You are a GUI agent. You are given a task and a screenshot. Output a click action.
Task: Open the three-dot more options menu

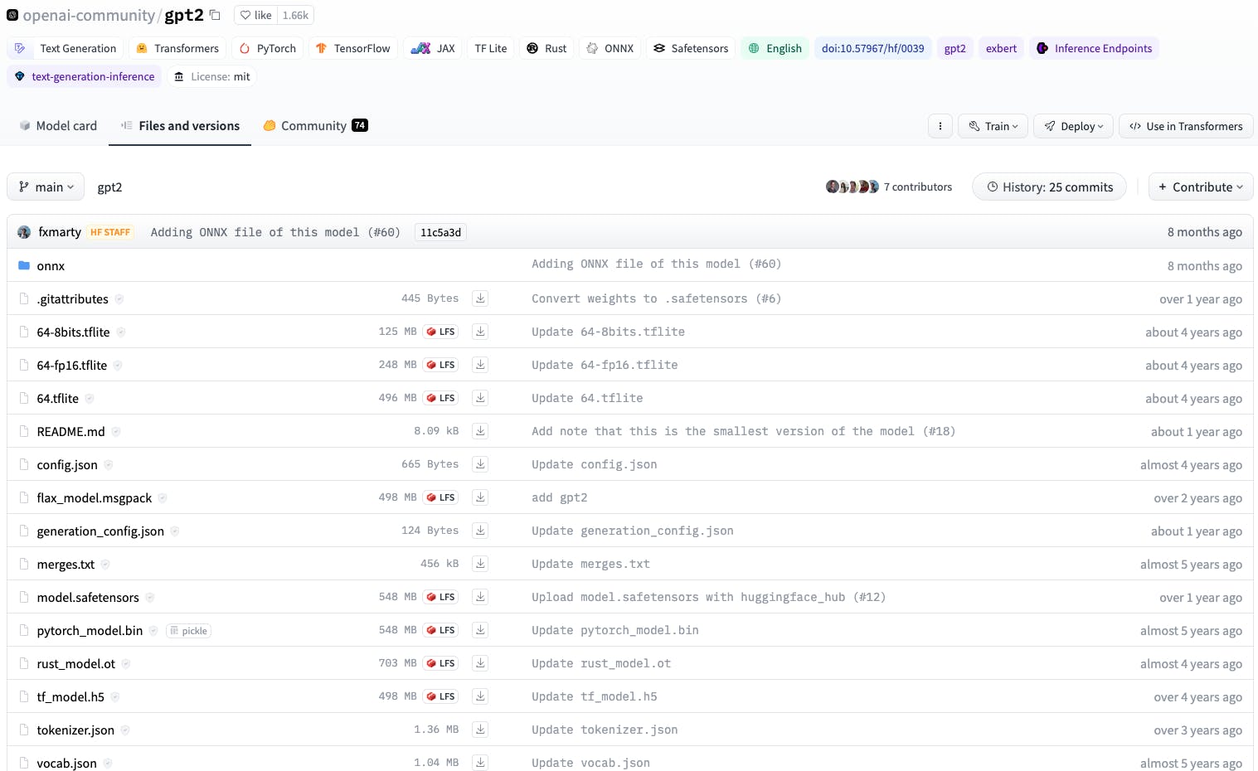pyautogui.click(x=940, y=126)
